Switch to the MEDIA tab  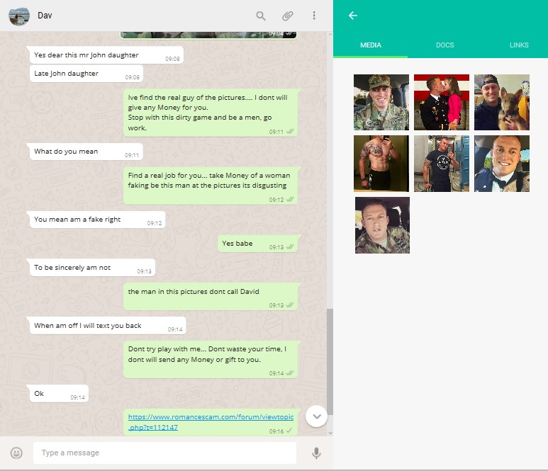coord(371,45)
